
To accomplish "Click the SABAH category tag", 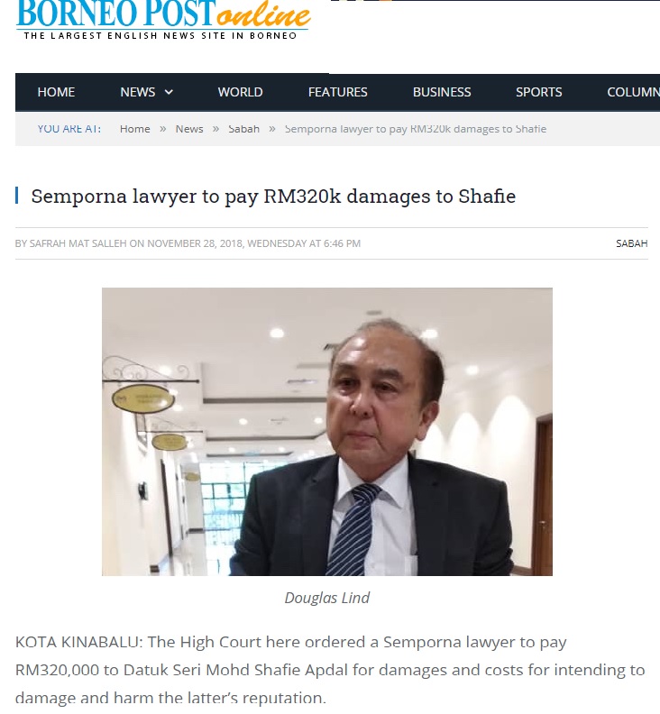I will click(632, 243).
